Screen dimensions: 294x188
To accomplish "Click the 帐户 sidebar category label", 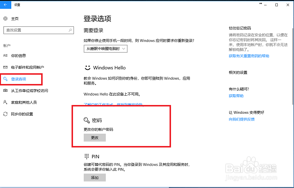I will pos(7,45).
